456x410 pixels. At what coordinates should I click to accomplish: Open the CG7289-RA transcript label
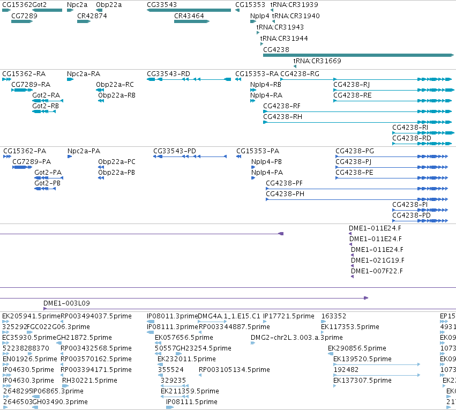(x=31, y=85)
